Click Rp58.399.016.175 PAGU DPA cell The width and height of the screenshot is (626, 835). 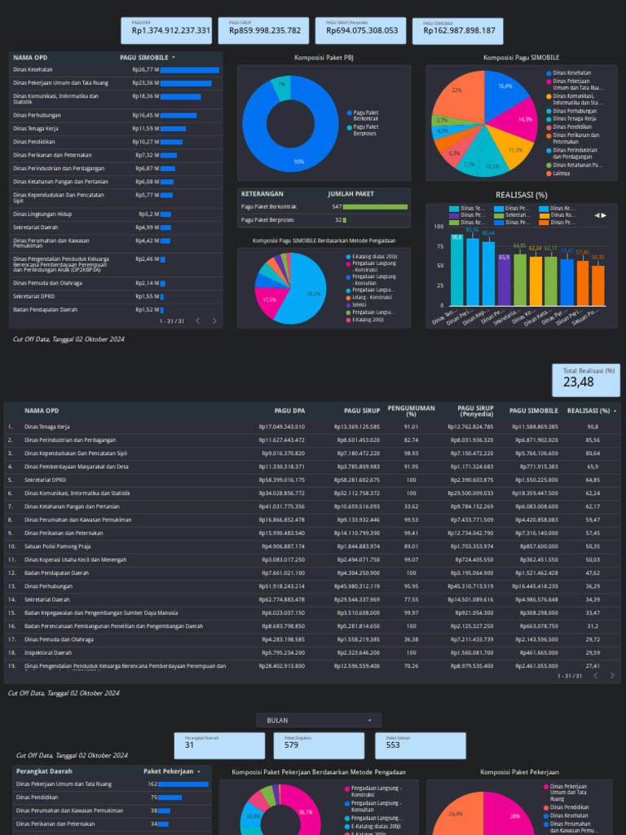(x=282, y=480)
